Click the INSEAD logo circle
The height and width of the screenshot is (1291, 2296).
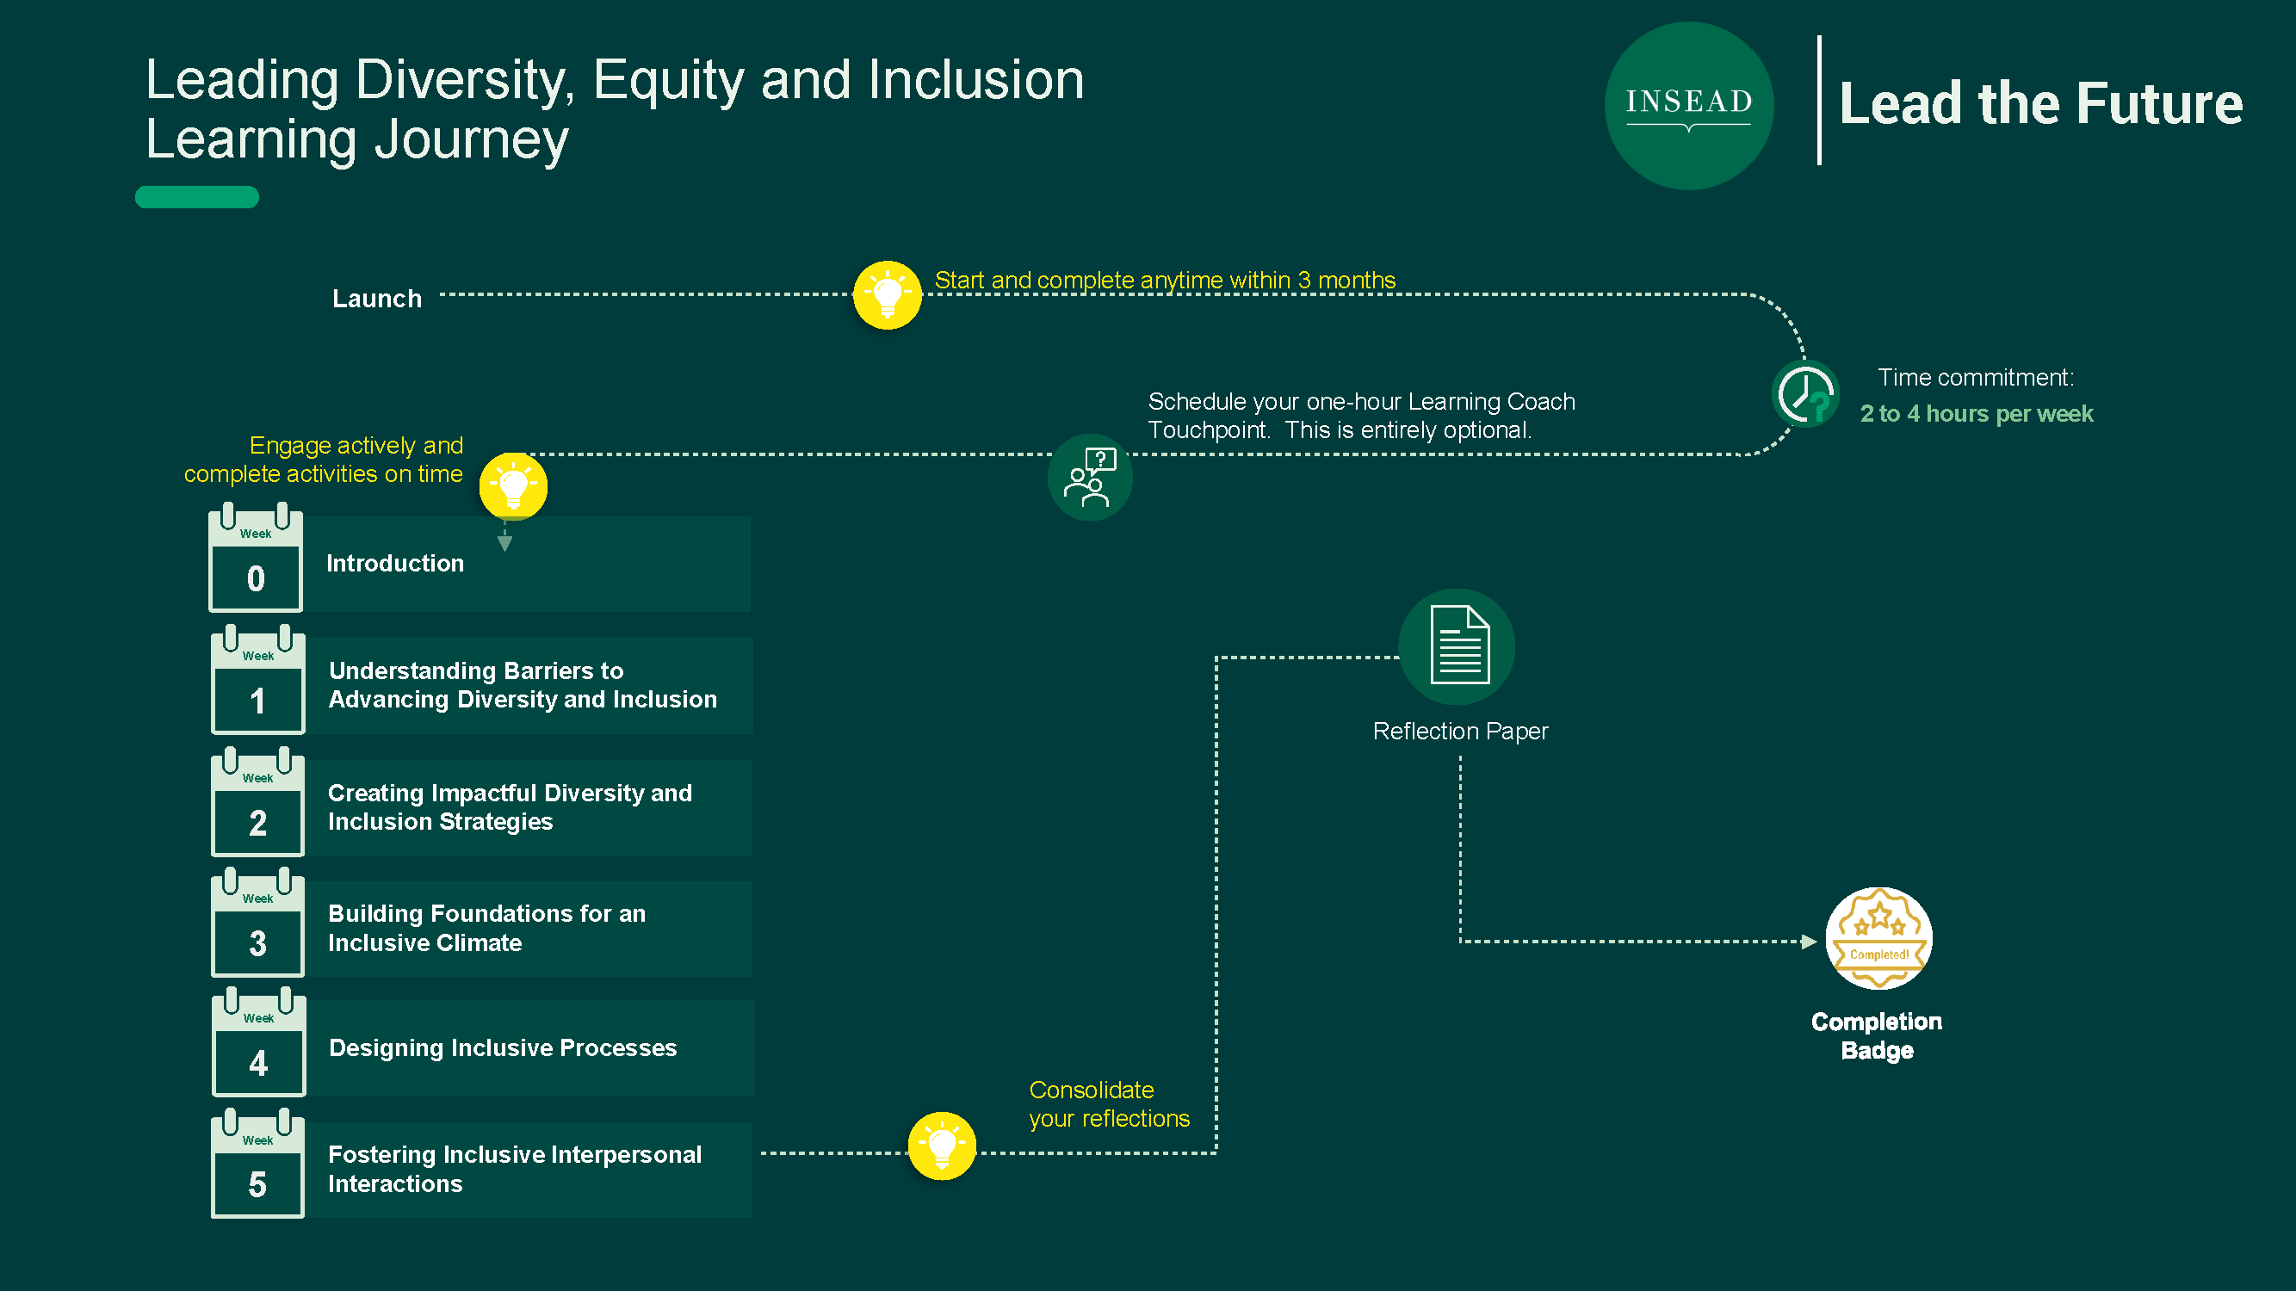click(x=1688, y=106)
